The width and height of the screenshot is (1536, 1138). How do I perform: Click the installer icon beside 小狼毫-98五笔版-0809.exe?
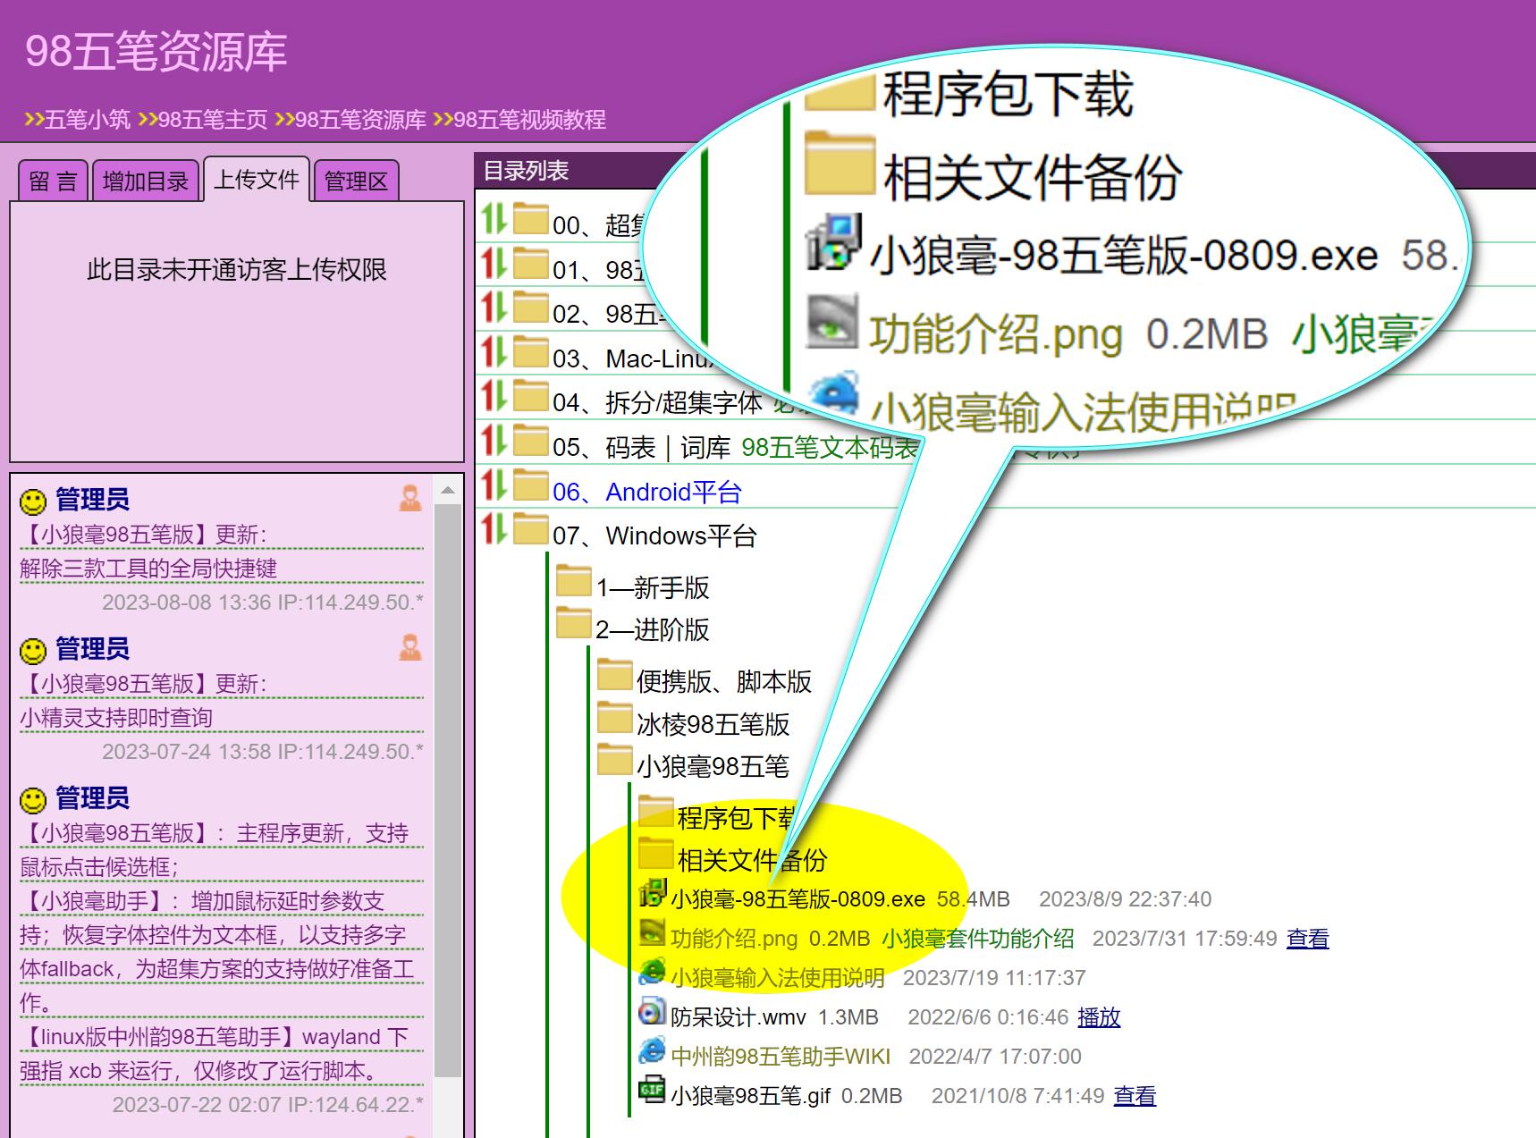(653, 895)
